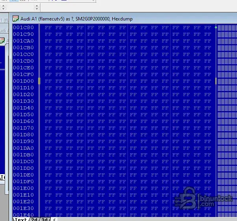
Task: Select address row 001E00
Action: click(23, 188)
